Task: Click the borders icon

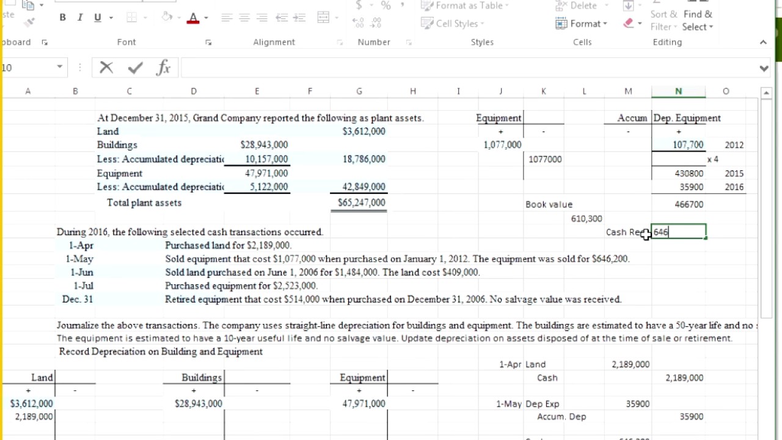Action: [131, 18]
